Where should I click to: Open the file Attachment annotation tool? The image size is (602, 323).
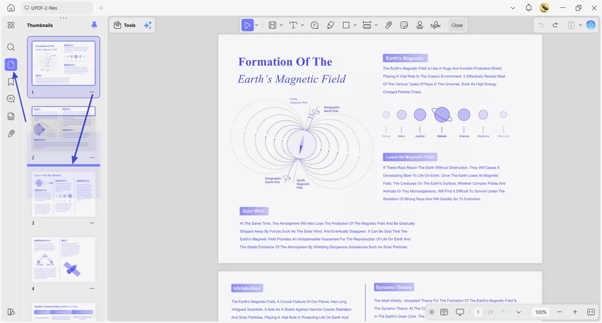tap(389, 25)
